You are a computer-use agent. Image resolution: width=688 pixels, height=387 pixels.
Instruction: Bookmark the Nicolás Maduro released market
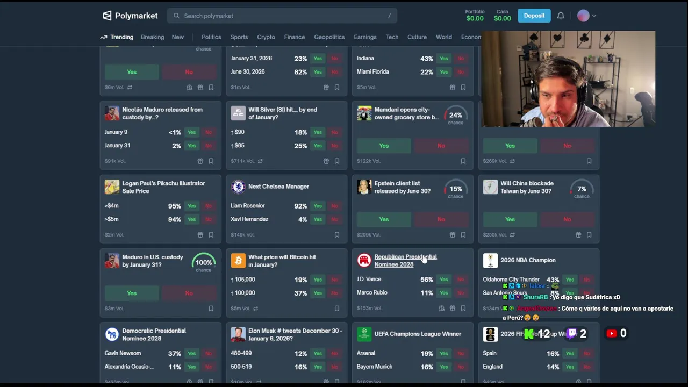coord(211,161)
